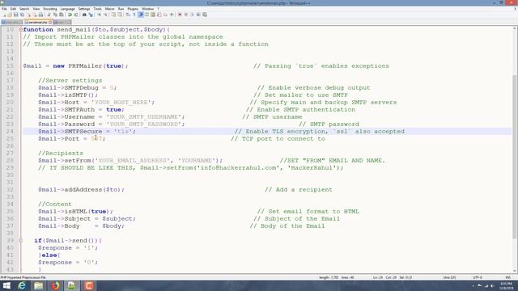This screenshot has height=291, width=518.
Task: Open Internet Explorer from taskbar
Action: click(x=22, y=285)
